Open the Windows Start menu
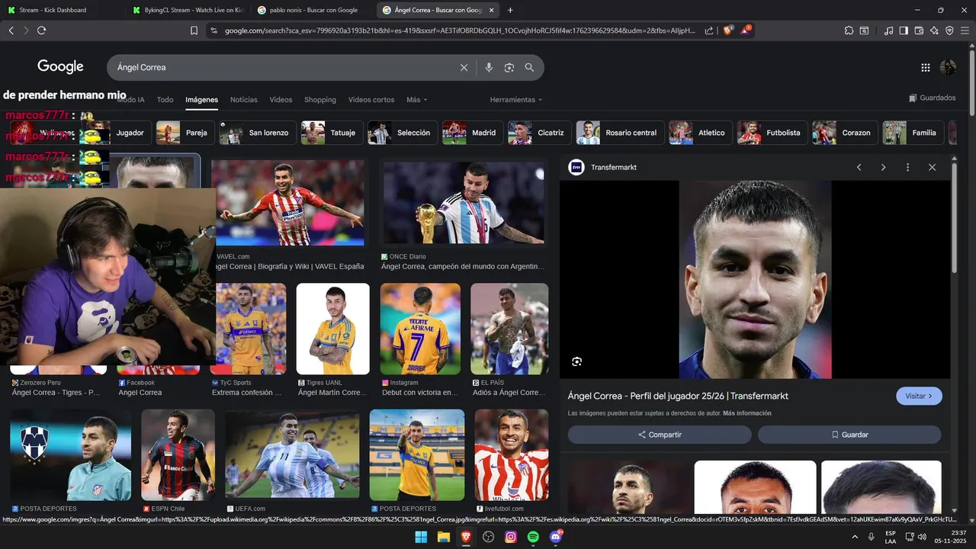Image resolution: width=976 pixels, height=549 pixels. click(421, 537)
